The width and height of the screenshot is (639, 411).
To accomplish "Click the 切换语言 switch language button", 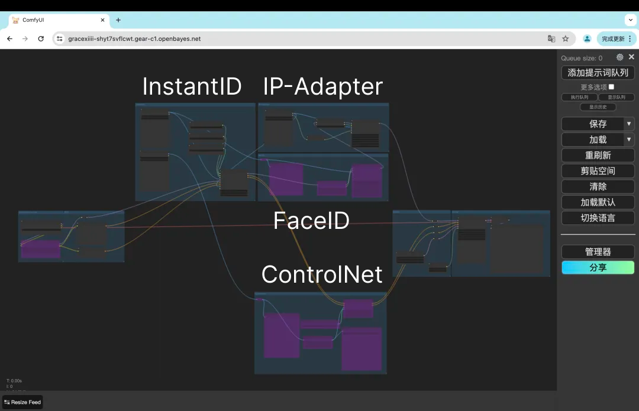I will click(x=598, y=218).
